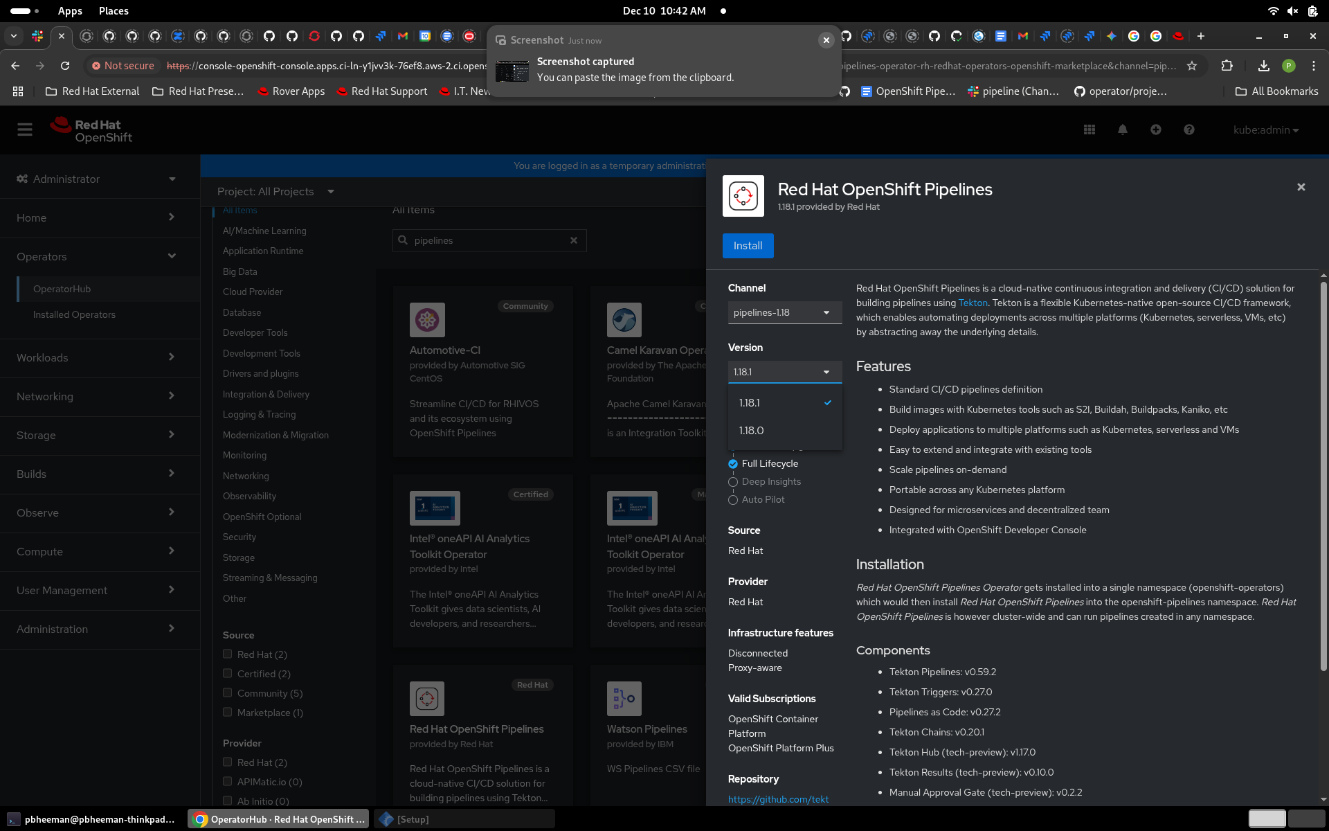This screenshot has height=831, width=1329.
Task: Clear the pipelines search field
Action: coord(574,240)
